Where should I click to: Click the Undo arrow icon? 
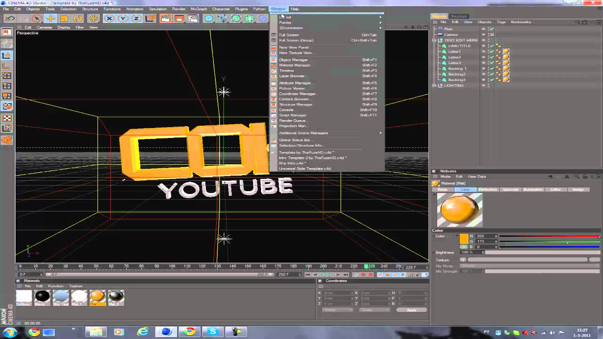tap(10, 19)
